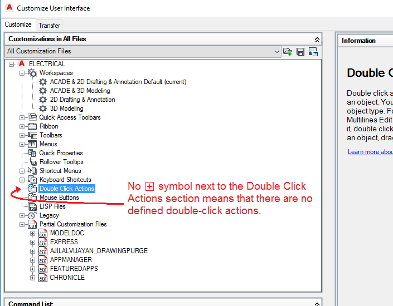Viewport: 393px width, 306px height.
Task: Expand the Ribbon node
Action: tap(22, 126)
